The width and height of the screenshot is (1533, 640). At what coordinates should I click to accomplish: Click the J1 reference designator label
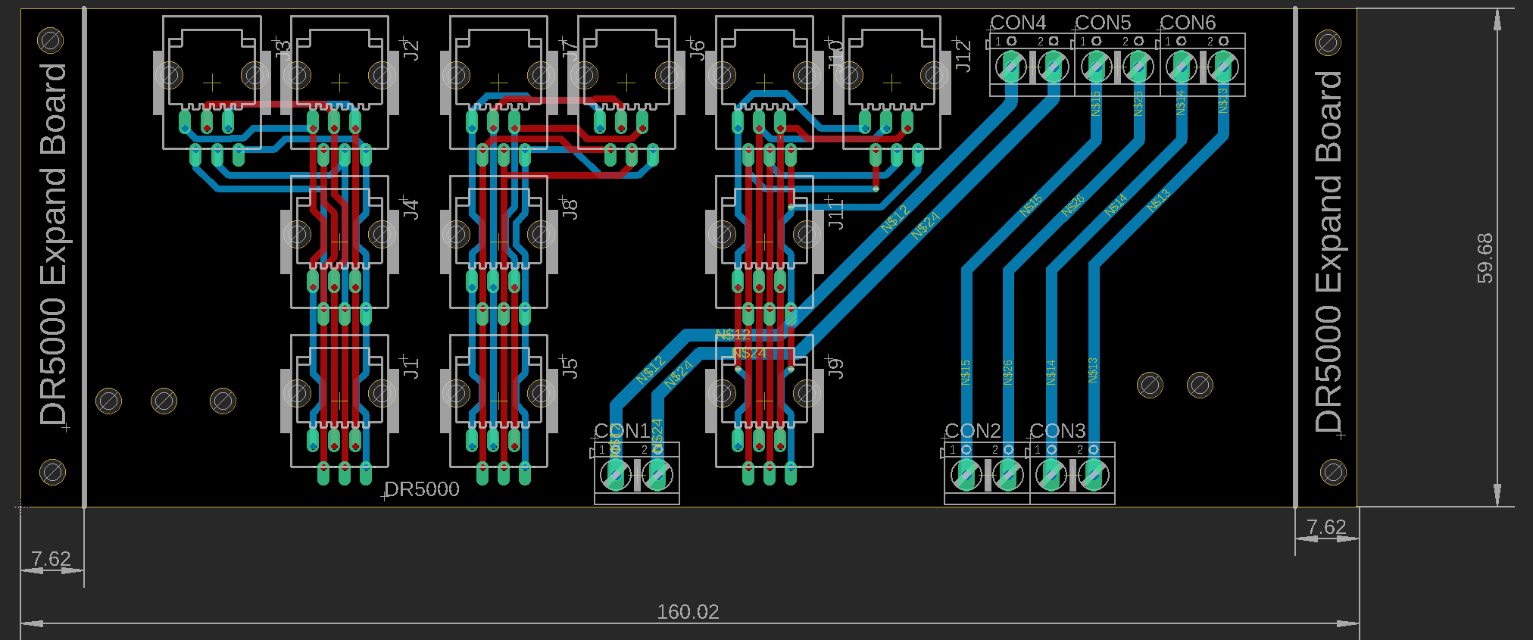click(411, 368)
